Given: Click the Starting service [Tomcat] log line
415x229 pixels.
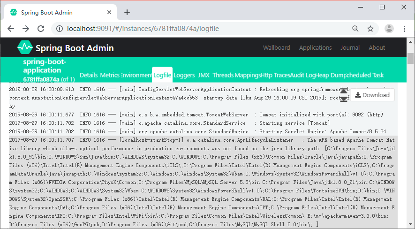Looking at the screenshot, I should [169, 123].
